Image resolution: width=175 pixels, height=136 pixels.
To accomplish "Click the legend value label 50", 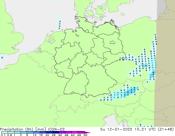I will click(86, 135).
